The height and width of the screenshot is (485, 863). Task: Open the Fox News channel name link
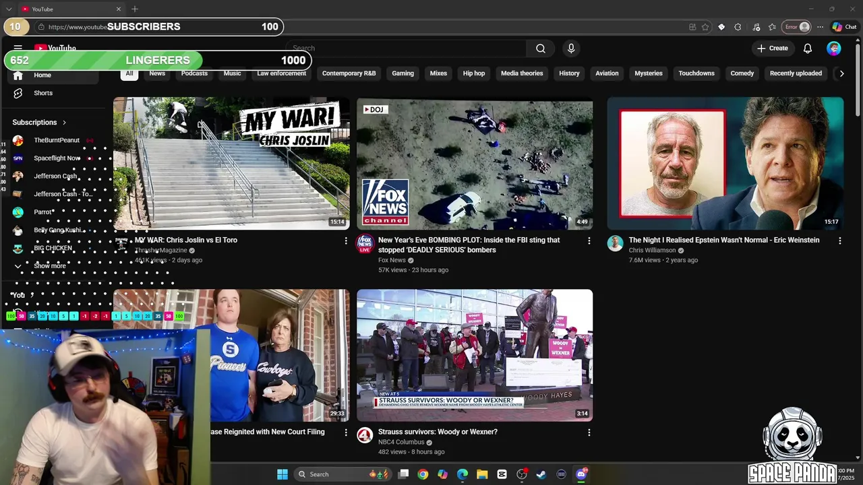pyautogui.click(x=392, y=260)
